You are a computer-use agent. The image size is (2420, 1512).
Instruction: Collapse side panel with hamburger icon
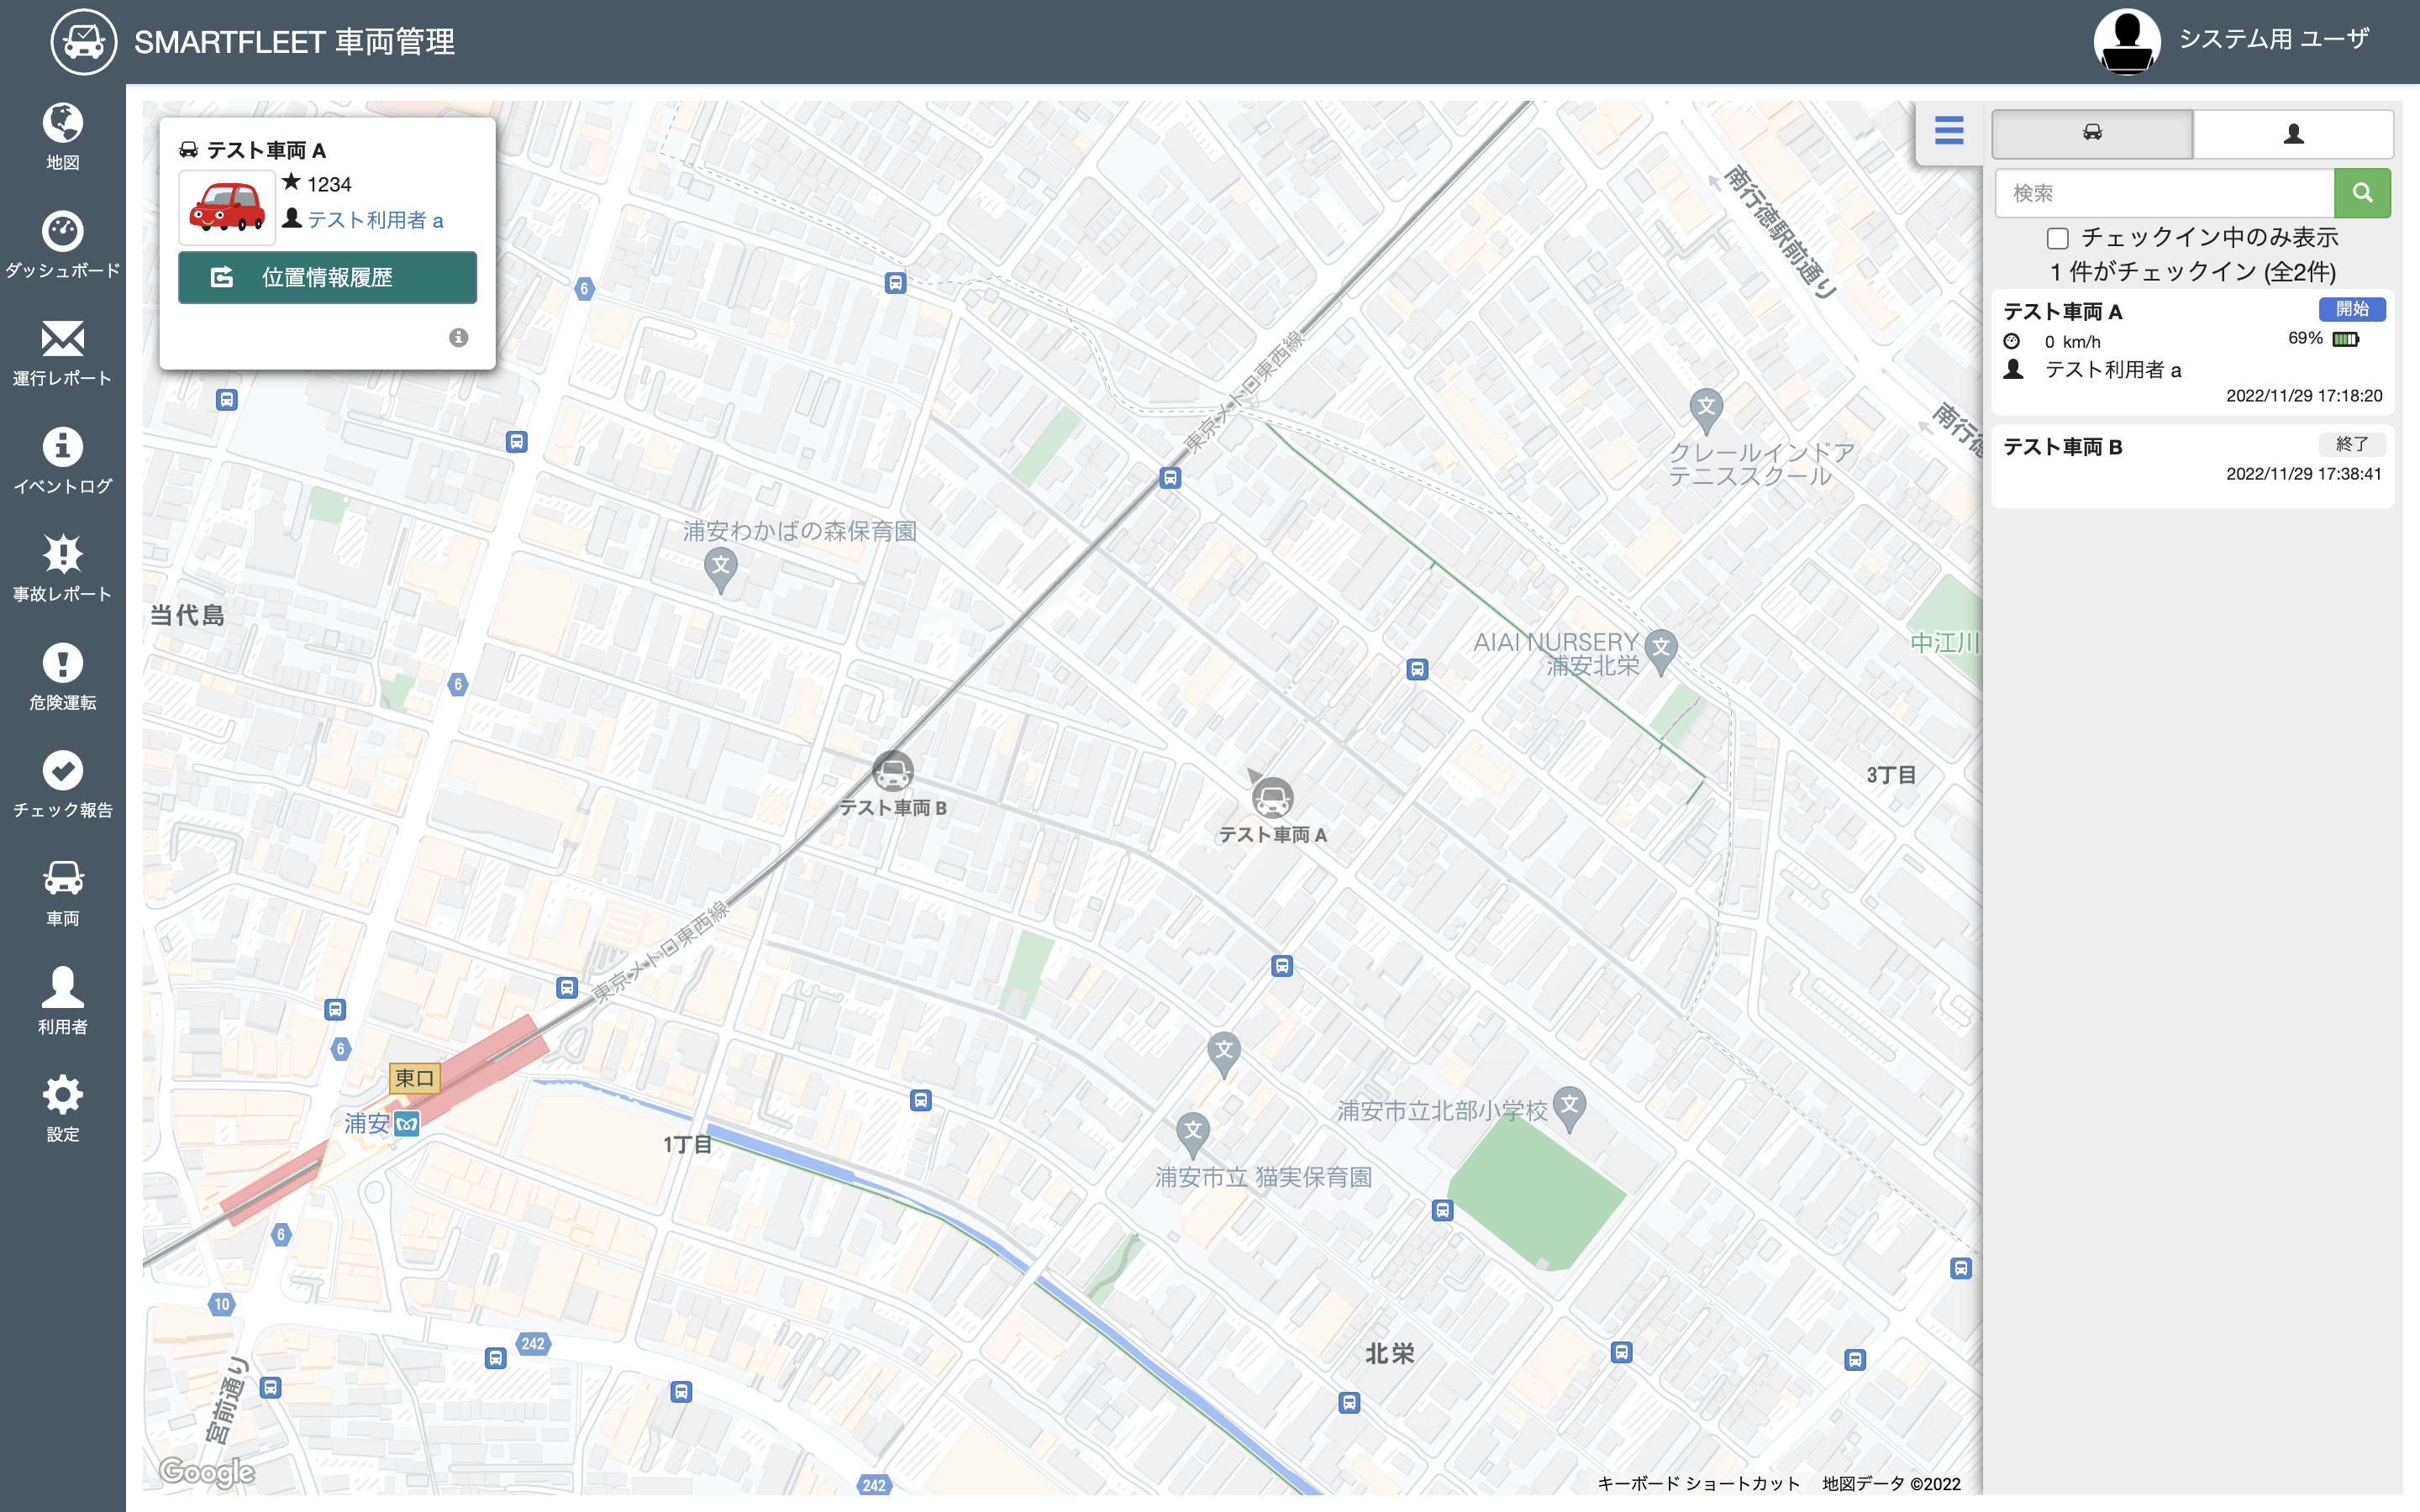click(x=1949, y=130)
